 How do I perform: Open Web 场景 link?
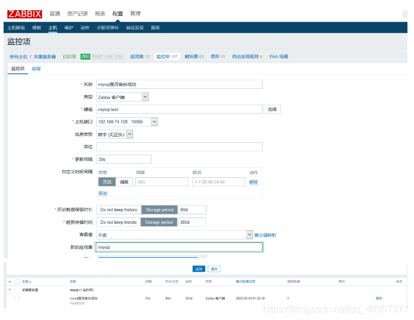click(x=279, y=57)
